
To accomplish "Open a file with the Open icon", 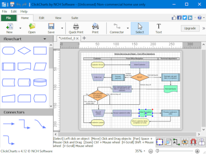I will 32,28.
